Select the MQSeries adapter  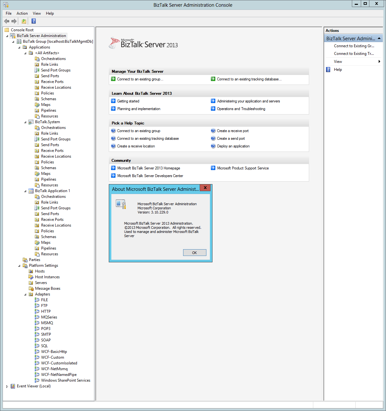[49, 317]
